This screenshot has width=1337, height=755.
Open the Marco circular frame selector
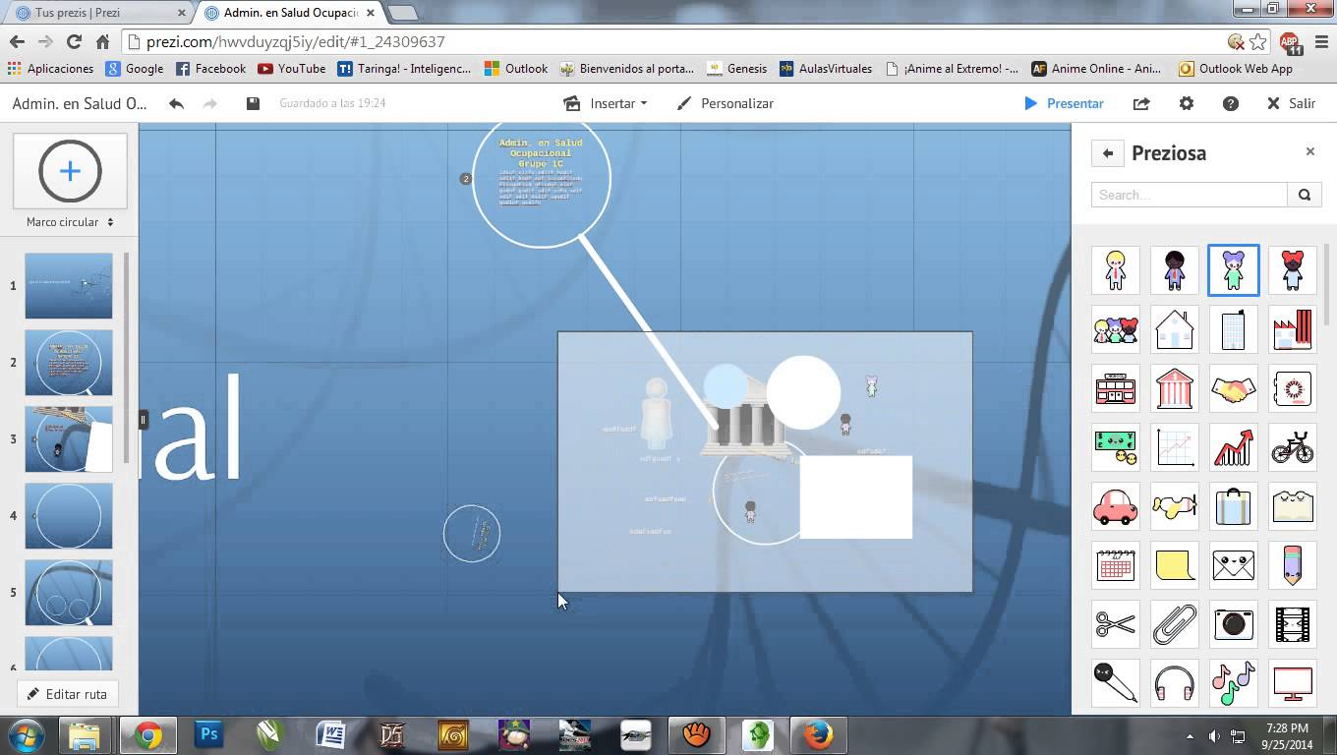click(x=69, y=221)
